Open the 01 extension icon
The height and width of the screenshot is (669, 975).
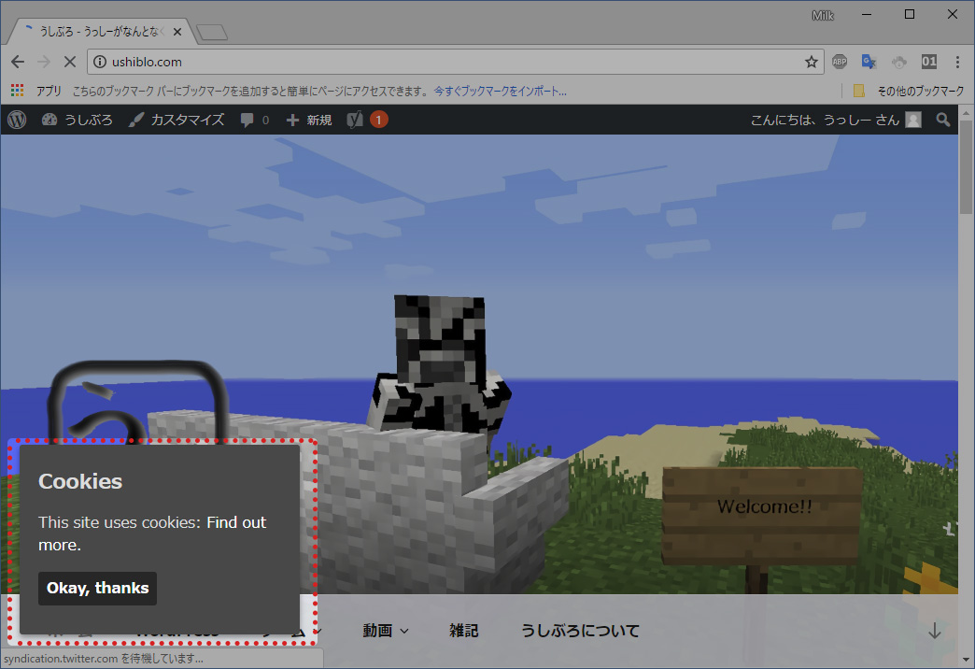click(929, 62)
